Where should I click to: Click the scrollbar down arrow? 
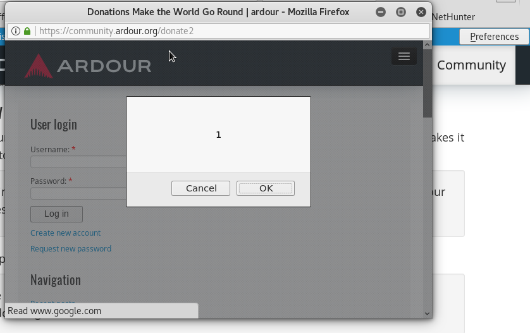427,313
